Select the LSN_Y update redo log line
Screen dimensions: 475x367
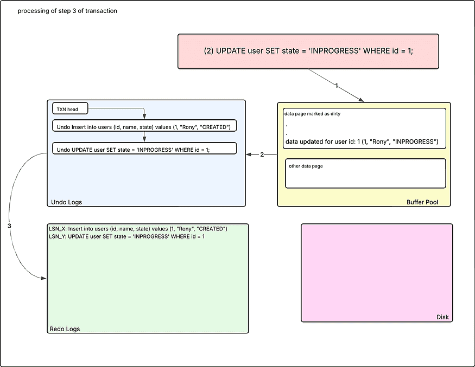tap(126, 236)
